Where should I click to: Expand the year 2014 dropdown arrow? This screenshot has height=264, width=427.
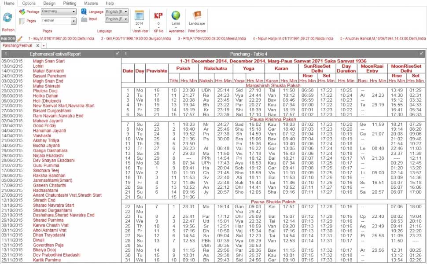click(139, 27)
